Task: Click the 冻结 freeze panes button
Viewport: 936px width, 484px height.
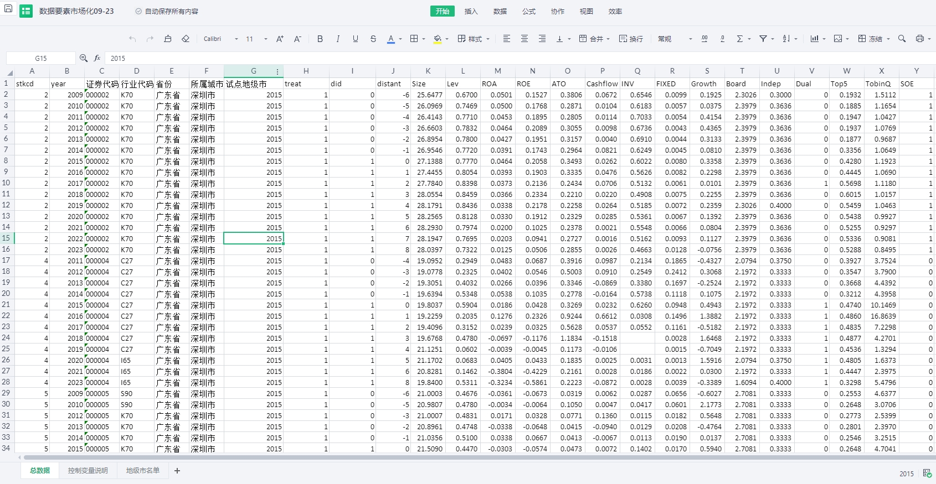Action: click(x=873, y=39)
